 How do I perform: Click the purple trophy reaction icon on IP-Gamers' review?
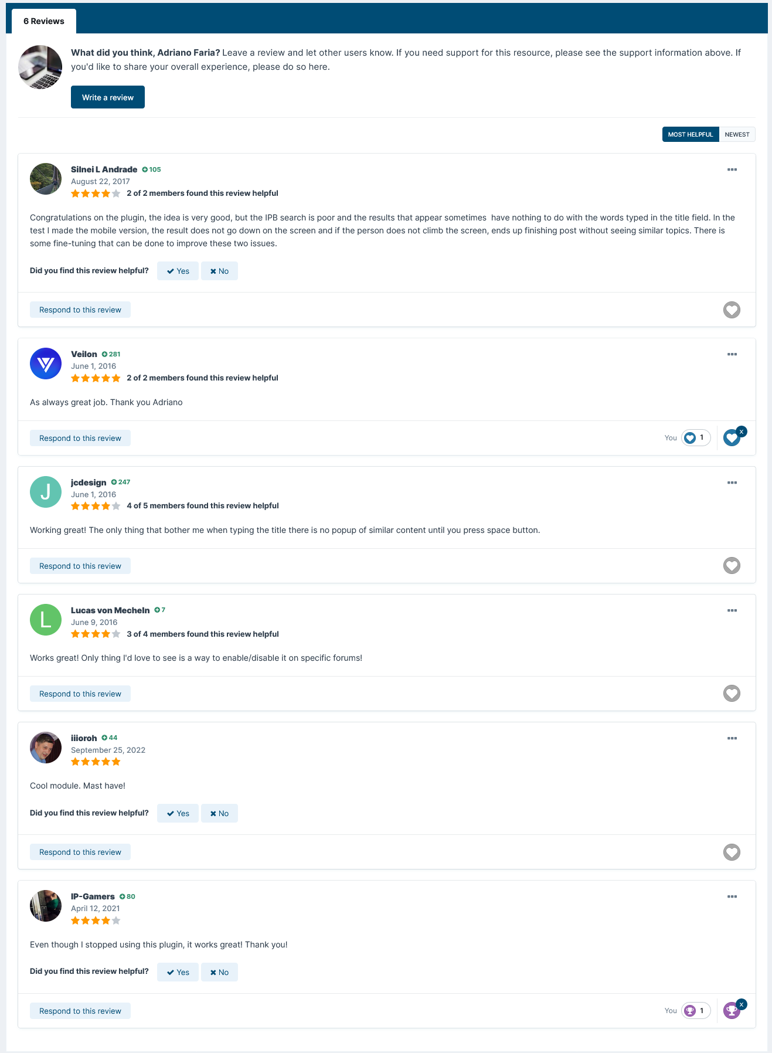pyautogui.click(x=731, y=1011)
